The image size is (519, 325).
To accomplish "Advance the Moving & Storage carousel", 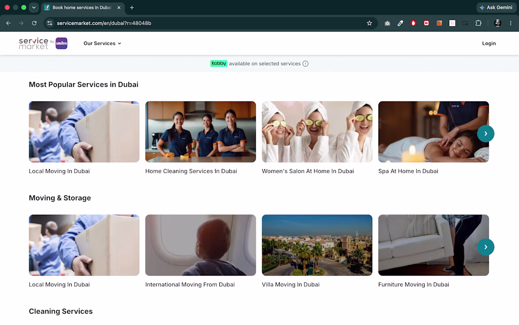I will pos(486,247).
